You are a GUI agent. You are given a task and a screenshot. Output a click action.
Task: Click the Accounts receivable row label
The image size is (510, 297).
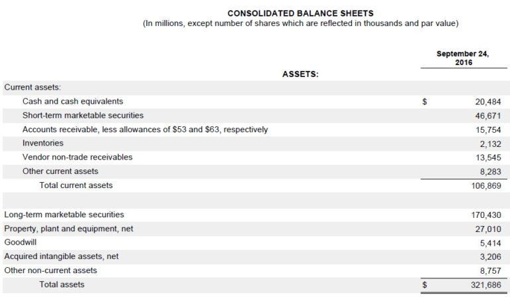[x=145, y=130]
